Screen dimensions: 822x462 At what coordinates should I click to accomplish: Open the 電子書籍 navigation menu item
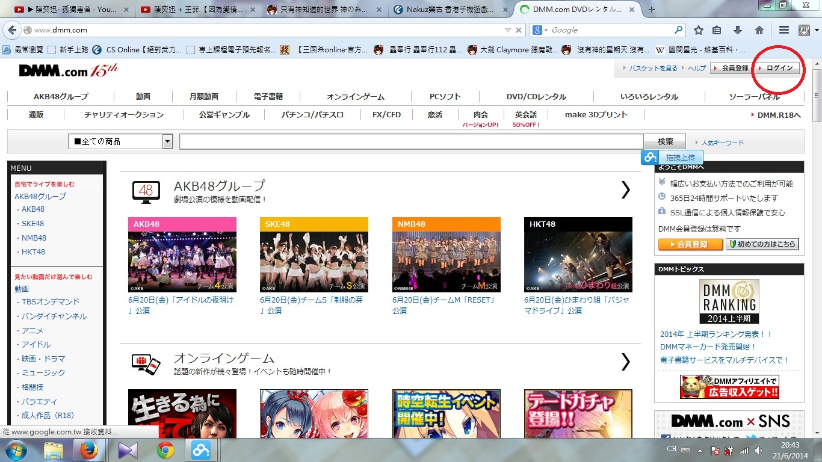click(x=268, y=97)
